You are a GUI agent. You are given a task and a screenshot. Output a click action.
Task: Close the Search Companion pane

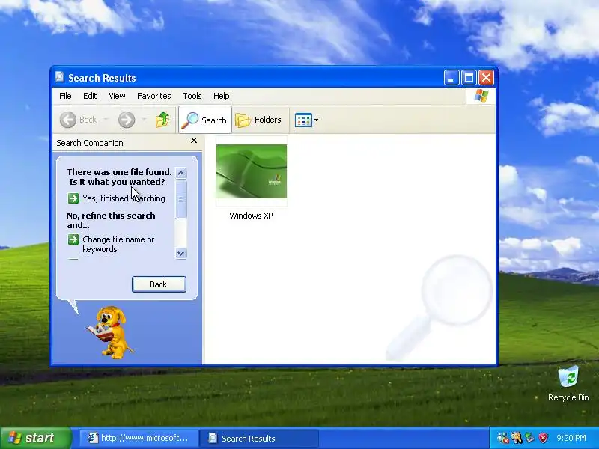(x=194, y=141)
